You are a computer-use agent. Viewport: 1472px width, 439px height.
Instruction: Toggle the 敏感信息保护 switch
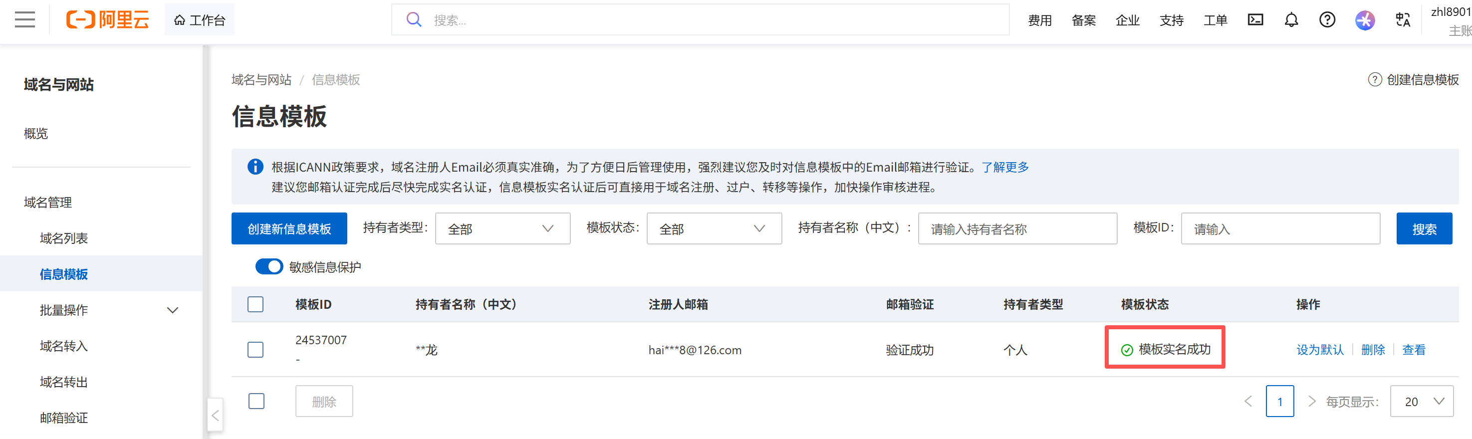pyautogui.click(x=269, y=267)
